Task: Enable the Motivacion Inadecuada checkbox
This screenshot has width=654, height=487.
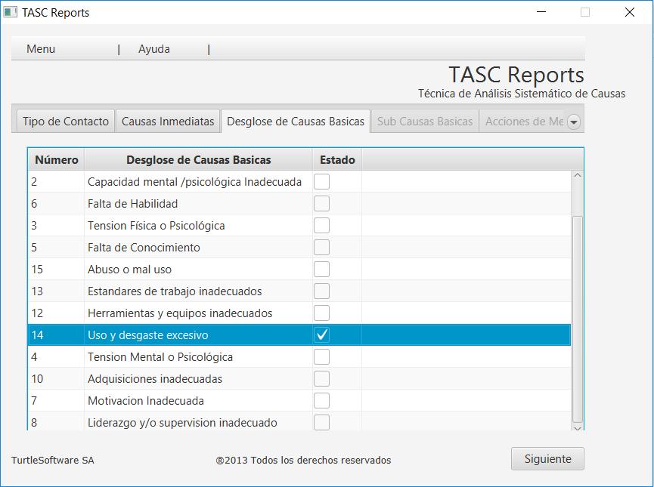Action: pos(321,401)
